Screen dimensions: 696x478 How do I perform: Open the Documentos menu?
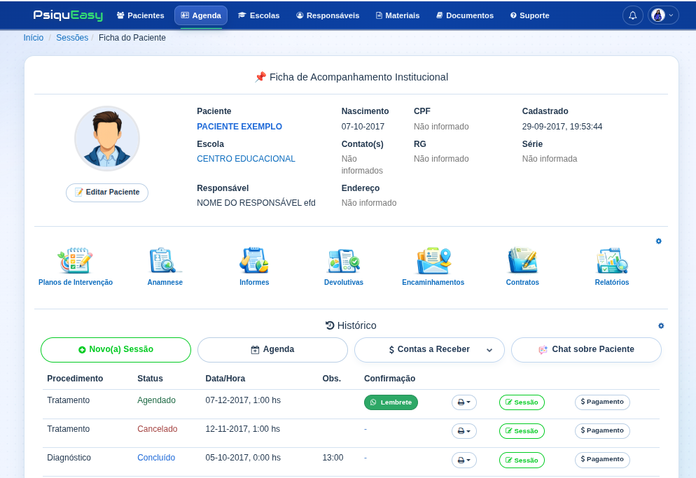[x=465, y=15]
